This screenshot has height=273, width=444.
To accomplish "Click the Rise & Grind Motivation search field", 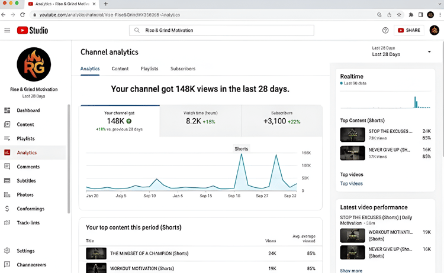I will click(221, 30).
